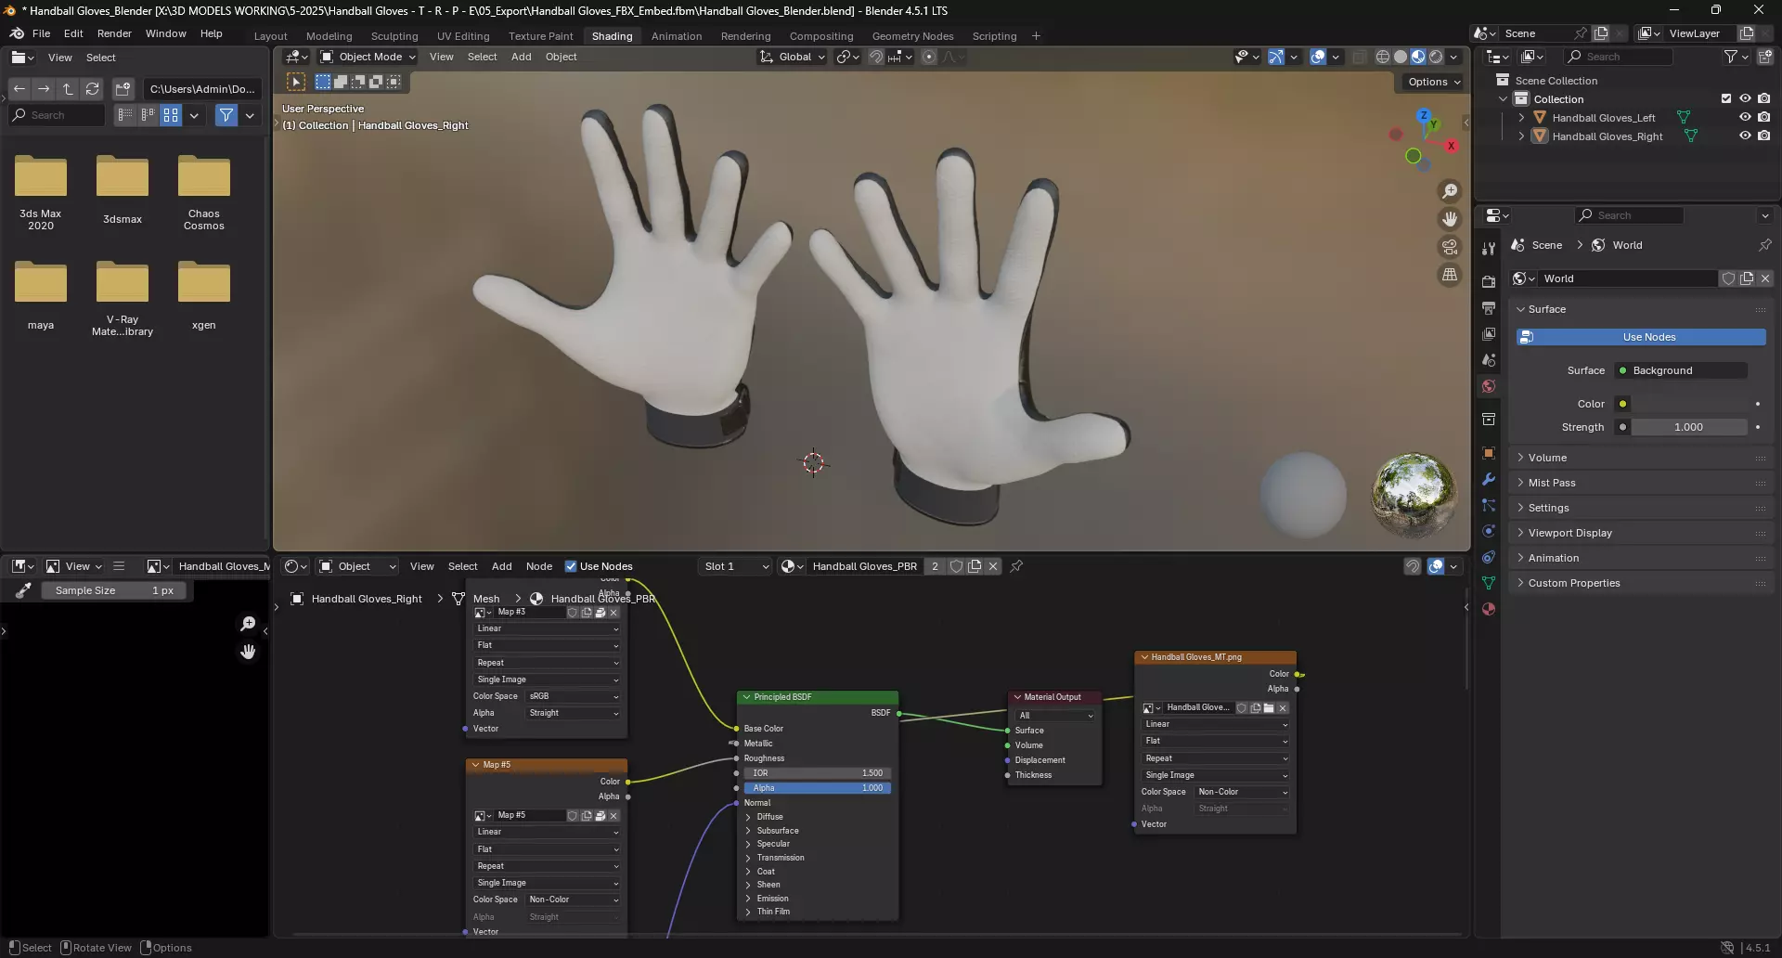The width and height of the screenshot is (1782, 958).
Task: Select rendered viewport shading icon
Action: (x=1436, y=57)
